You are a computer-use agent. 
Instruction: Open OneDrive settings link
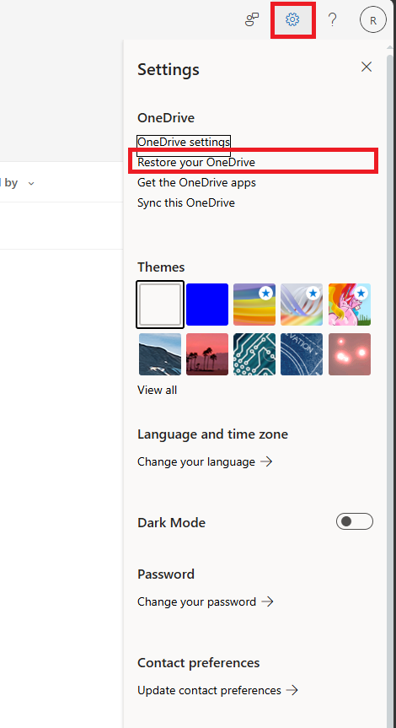[x=184, y=142]
